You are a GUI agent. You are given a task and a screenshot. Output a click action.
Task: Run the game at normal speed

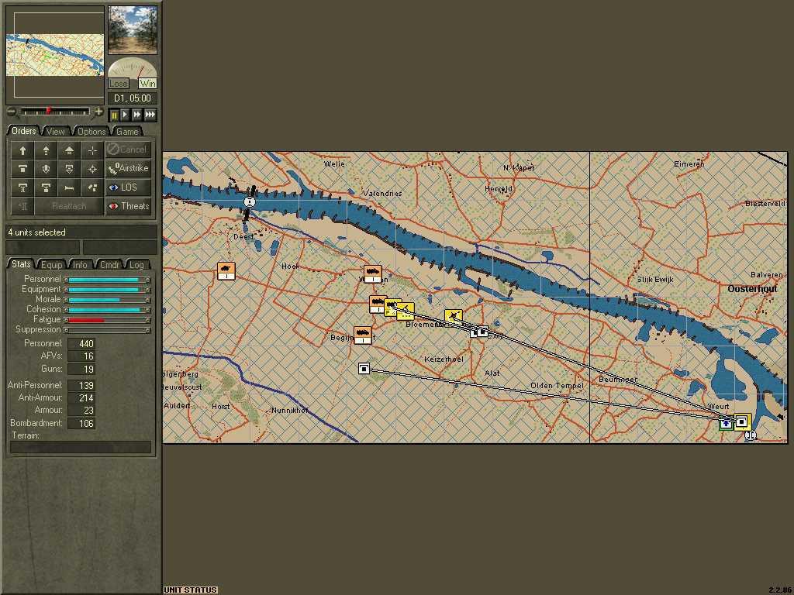(125, 115)
